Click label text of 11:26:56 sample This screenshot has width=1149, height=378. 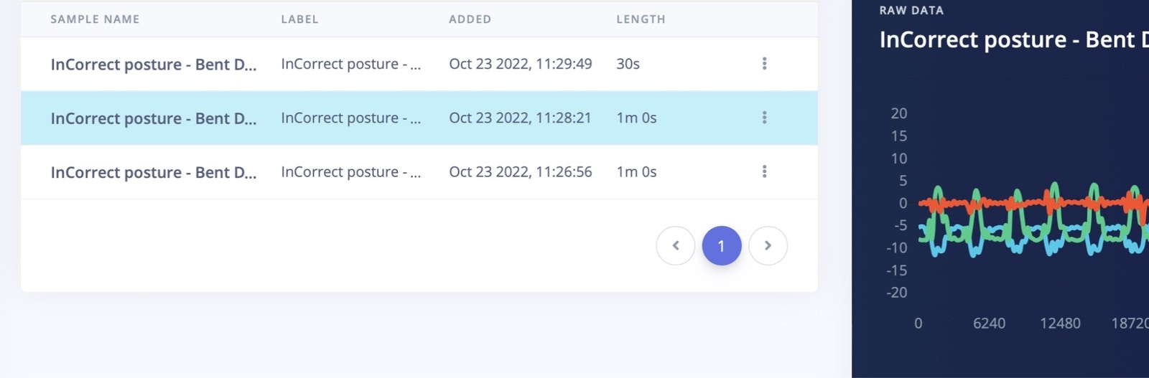tap(350, 172)
